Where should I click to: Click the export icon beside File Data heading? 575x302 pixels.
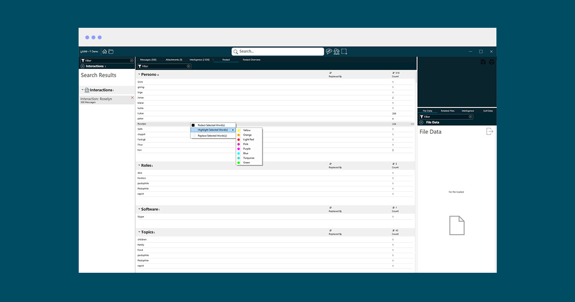[489, 131]
